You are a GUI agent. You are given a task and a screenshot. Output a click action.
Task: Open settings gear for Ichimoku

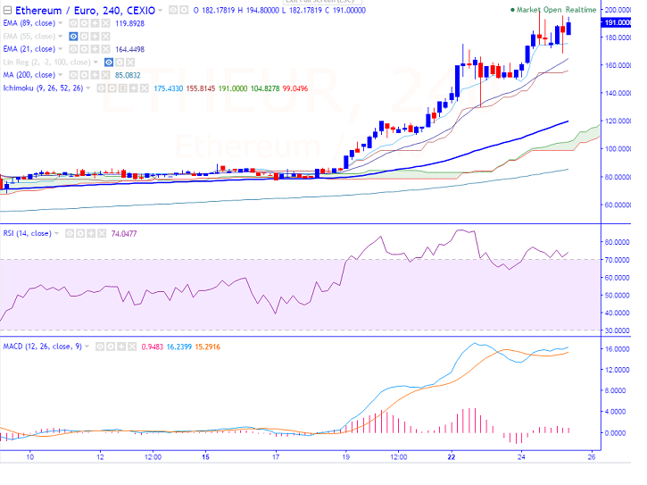112,88
